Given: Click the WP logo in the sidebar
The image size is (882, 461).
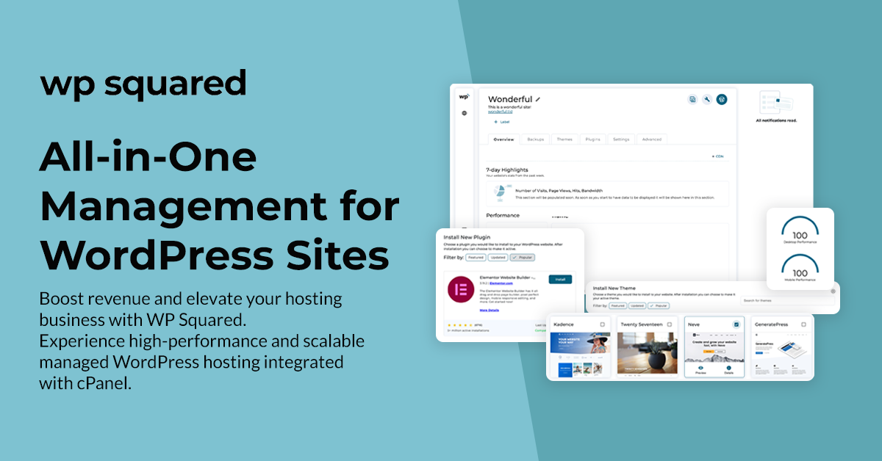Looking at the screenshot, I should [464, 96].
